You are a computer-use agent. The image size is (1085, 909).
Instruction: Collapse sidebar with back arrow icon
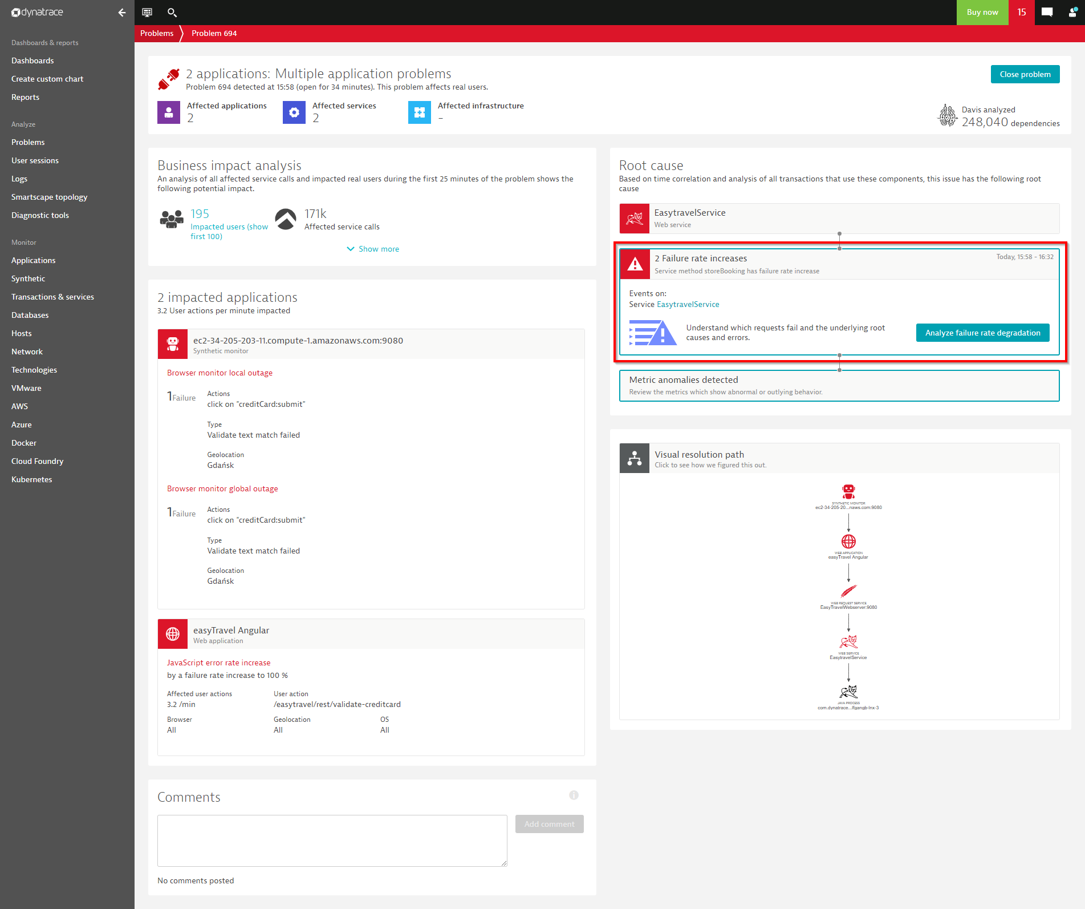point(121,12)
